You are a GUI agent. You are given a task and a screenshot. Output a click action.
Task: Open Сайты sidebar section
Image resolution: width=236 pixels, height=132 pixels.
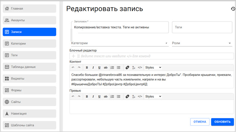(x=29, y=102)
